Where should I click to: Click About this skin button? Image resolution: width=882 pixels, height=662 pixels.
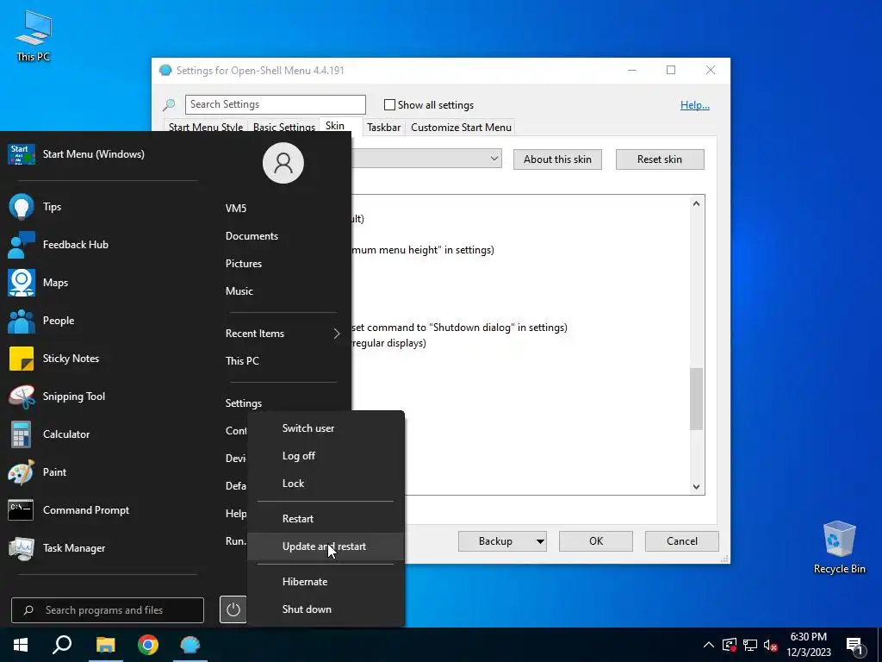click(557, 159)
